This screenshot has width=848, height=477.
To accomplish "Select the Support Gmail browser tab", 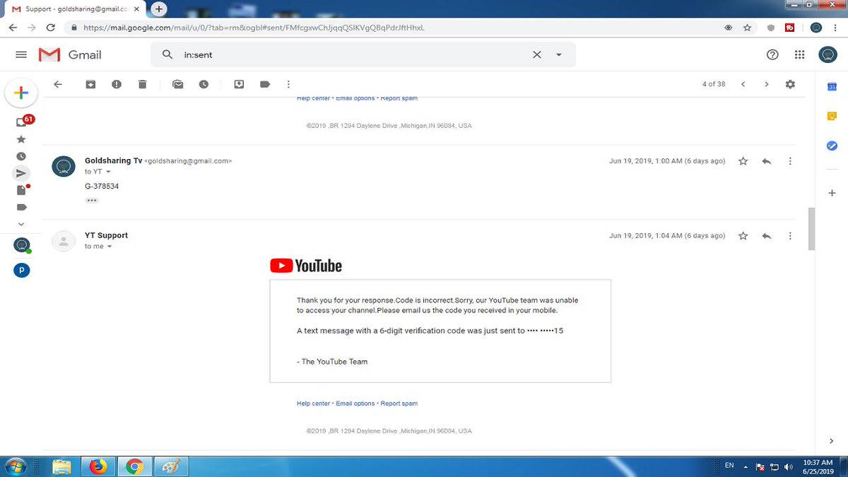I will pos(74,9).
